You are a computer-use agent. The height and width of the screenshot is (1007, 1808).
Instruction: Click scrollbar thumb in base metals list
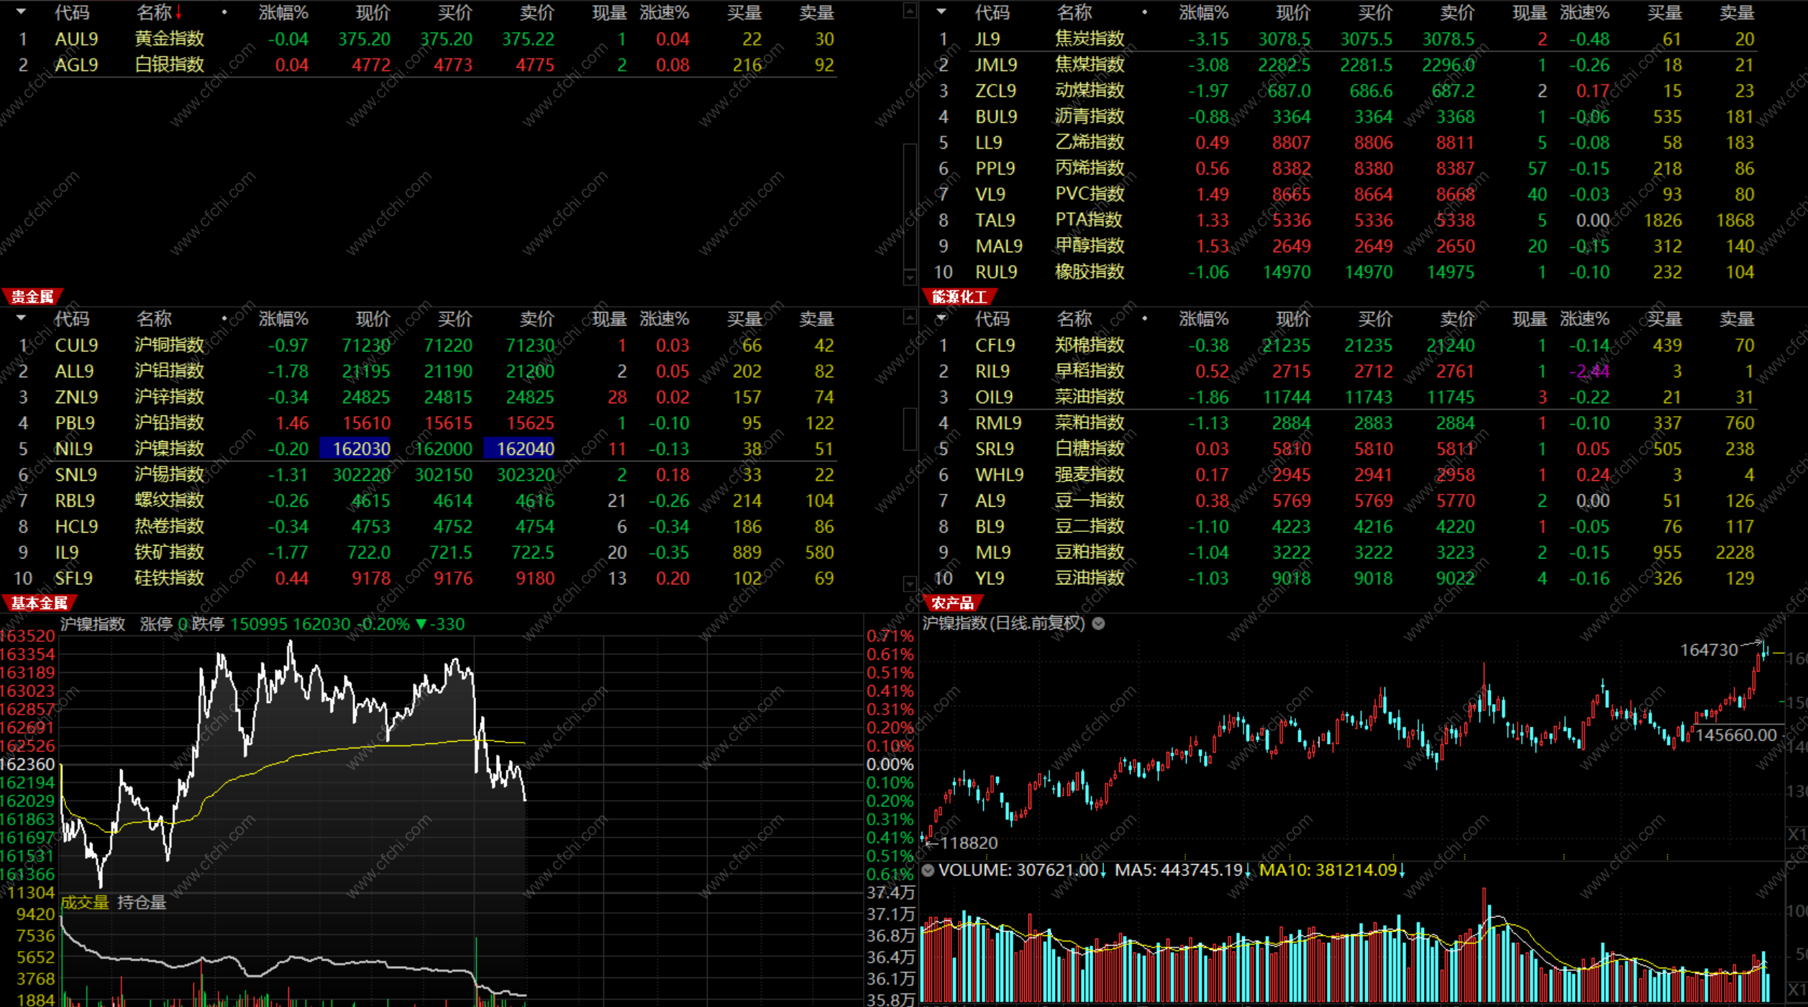pos(910,428)
